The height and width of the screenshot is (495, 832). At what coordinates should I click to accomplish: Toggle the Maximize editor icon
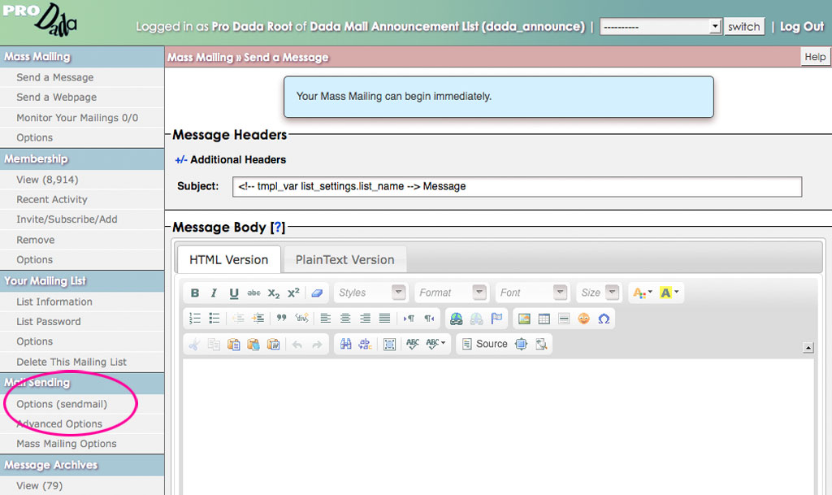[522, 345]
